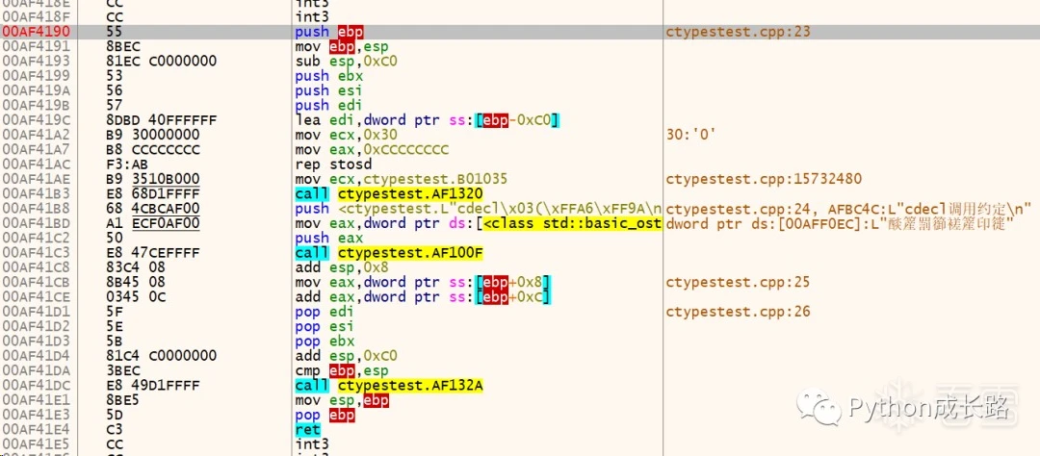Select 'call ctypestest.AF1320' instruction
Viewport: 1040px width, 456px height.
click(389, 193)
